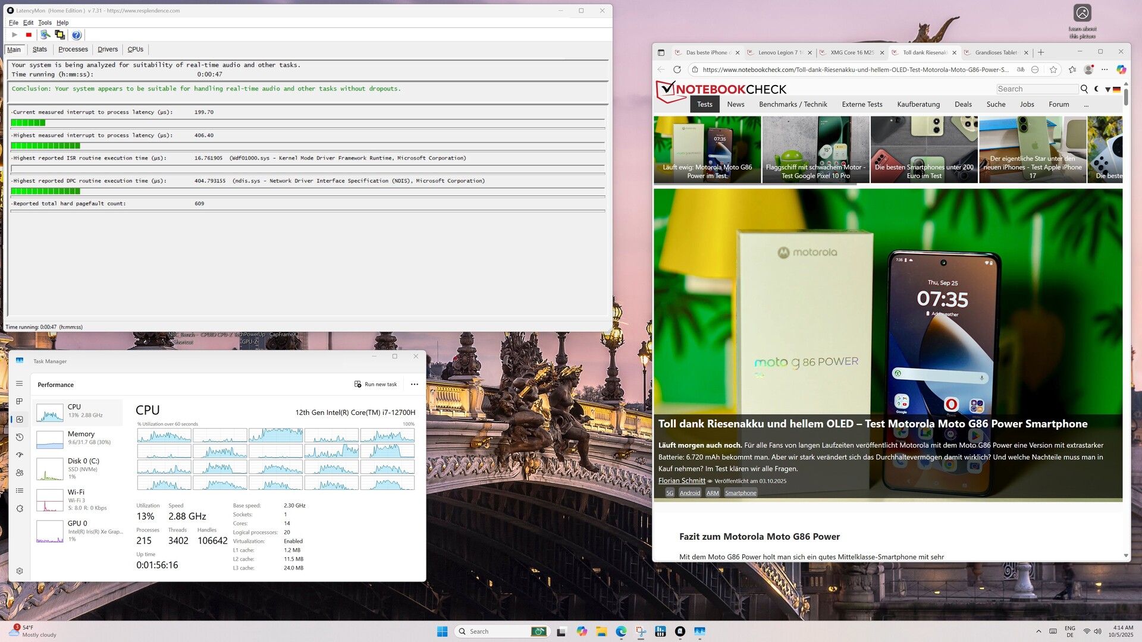Image resolution: width=1142 pixels, height=642 pixels.
Task: Open the Florian Schmitt author link
Action: 682,481
